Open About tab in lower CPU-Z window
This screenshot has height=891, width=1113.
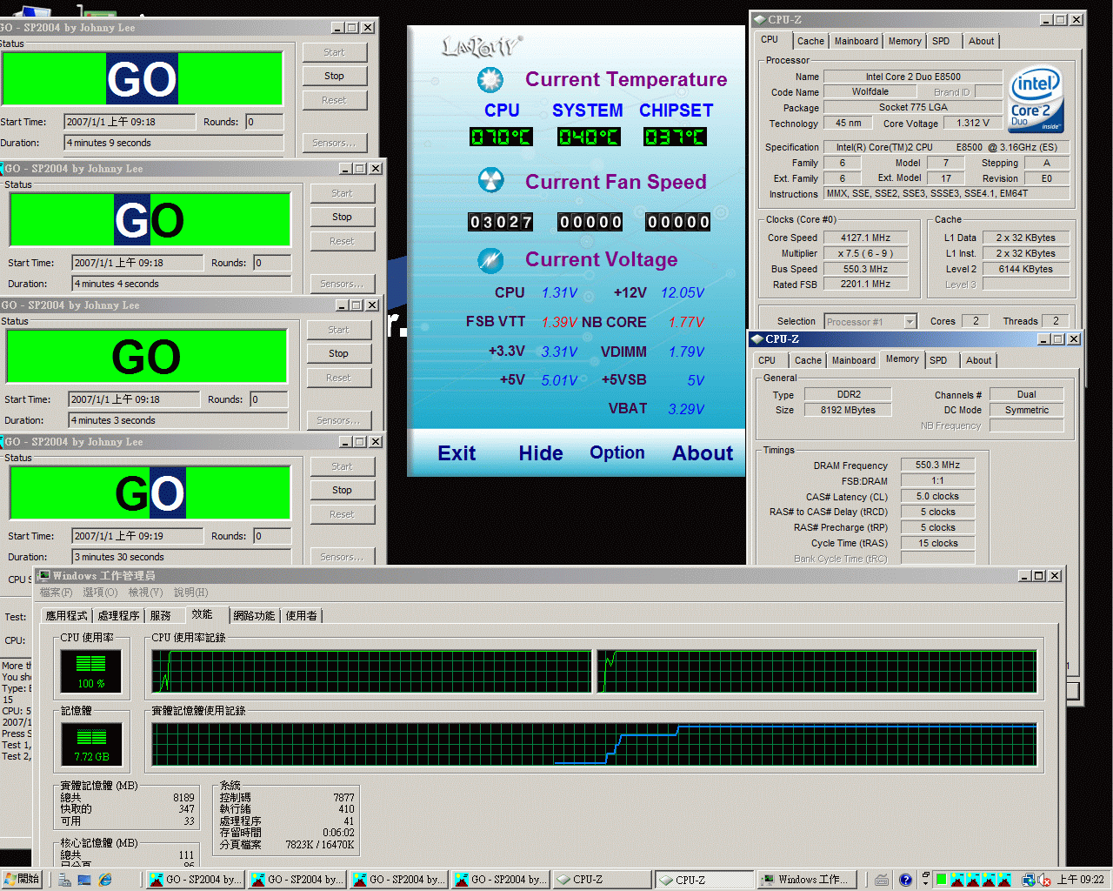pyautogui.click(x=978, y=360)
